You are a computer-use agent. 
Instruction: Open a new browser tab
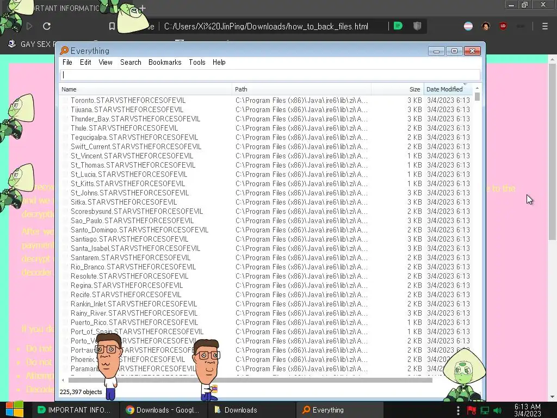pyautogui.click(x=143, y=8)
